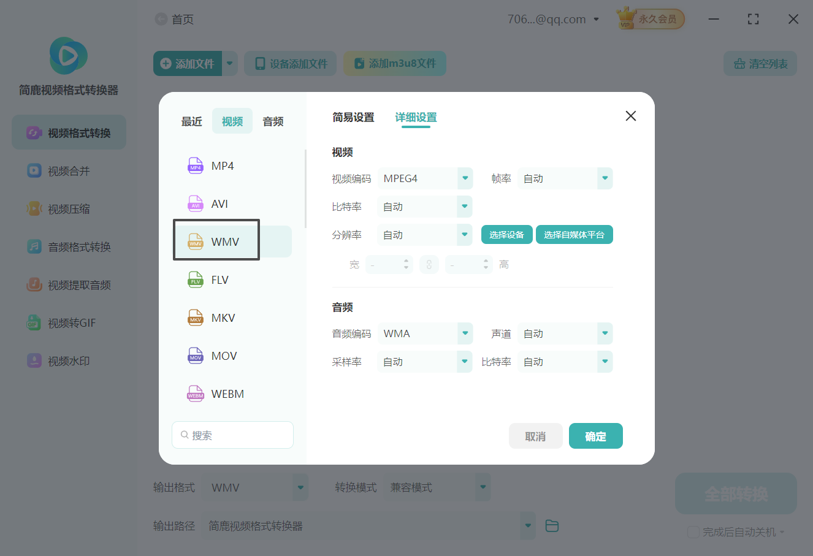Click the width-height link lock icon
The width and height of the screenshot is (813, 556).
point(429,264)
